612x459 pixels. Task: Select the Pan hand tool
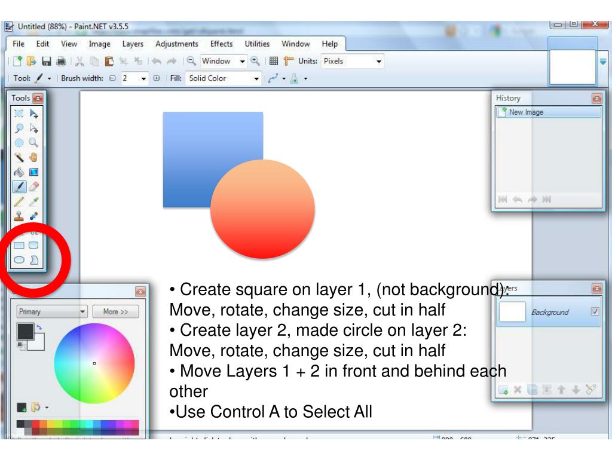tap(33, 157)
